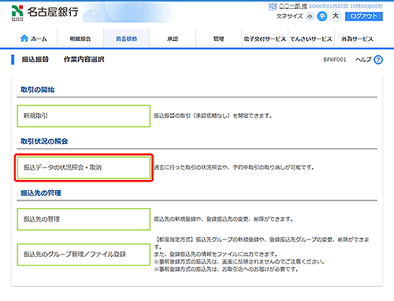The image size is (394, 301).
Task: Select the 資金移動 tab
Action: [x=126, y=39]
